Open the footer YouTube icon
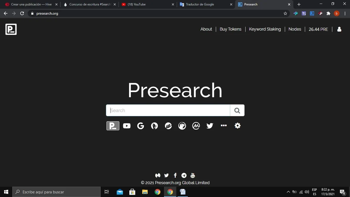Image resolution: width=350 pixels, height=197 pixels. point(193,175)
